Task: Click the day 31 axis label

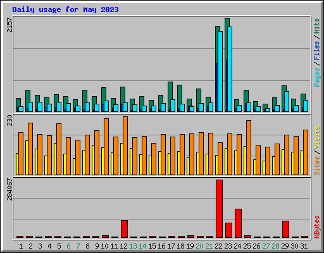Action: (x=304, y=246)
